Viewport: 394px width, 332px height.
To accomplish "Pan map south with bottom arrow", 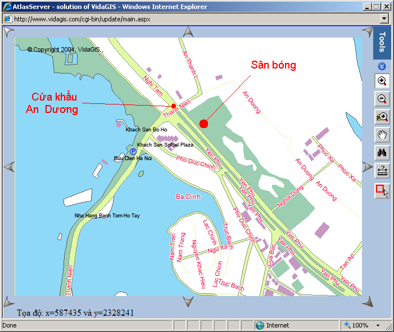I will click(188, 302).
